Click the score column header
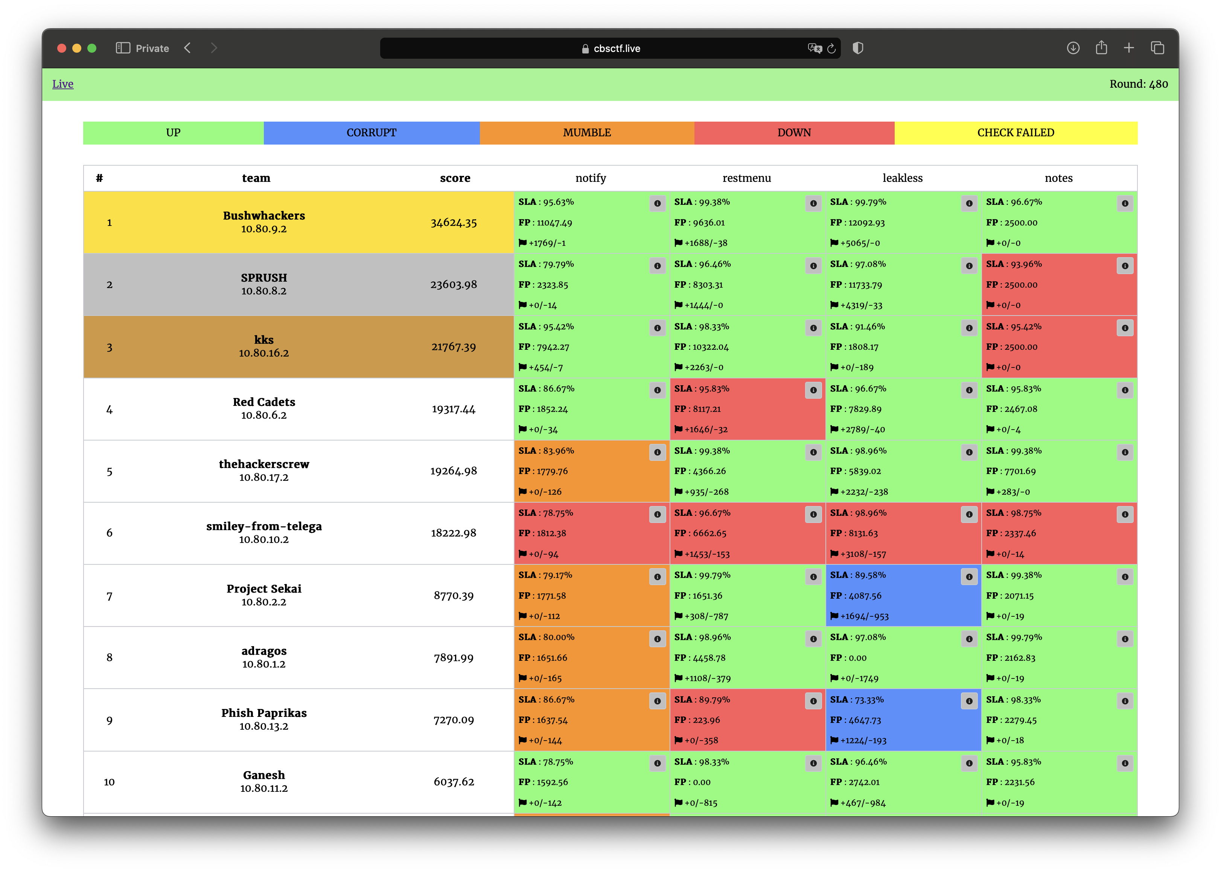 pos(455,178)
